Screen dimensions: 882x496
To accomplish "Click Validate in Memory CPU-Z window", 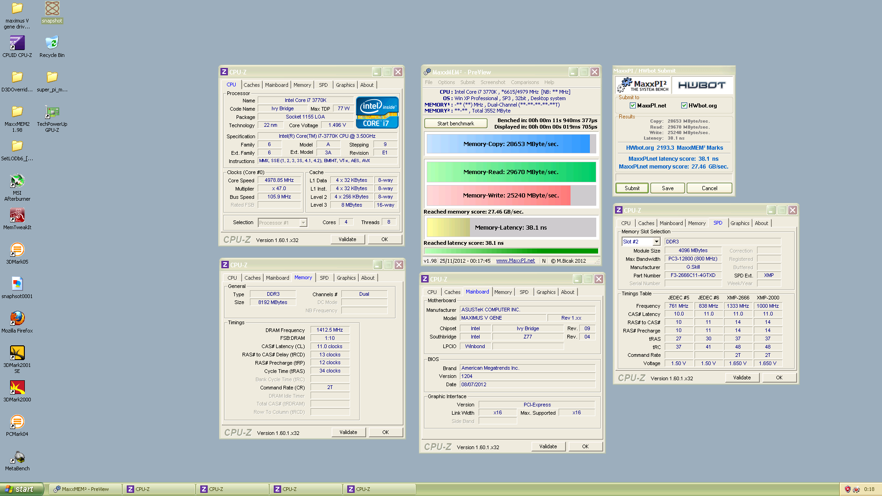I will tap(348, 432).
